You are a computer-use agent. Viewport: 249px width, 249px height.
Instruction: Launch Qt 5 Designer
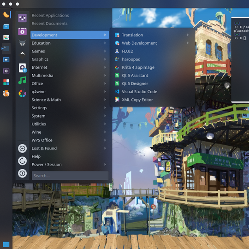point(153,83)
